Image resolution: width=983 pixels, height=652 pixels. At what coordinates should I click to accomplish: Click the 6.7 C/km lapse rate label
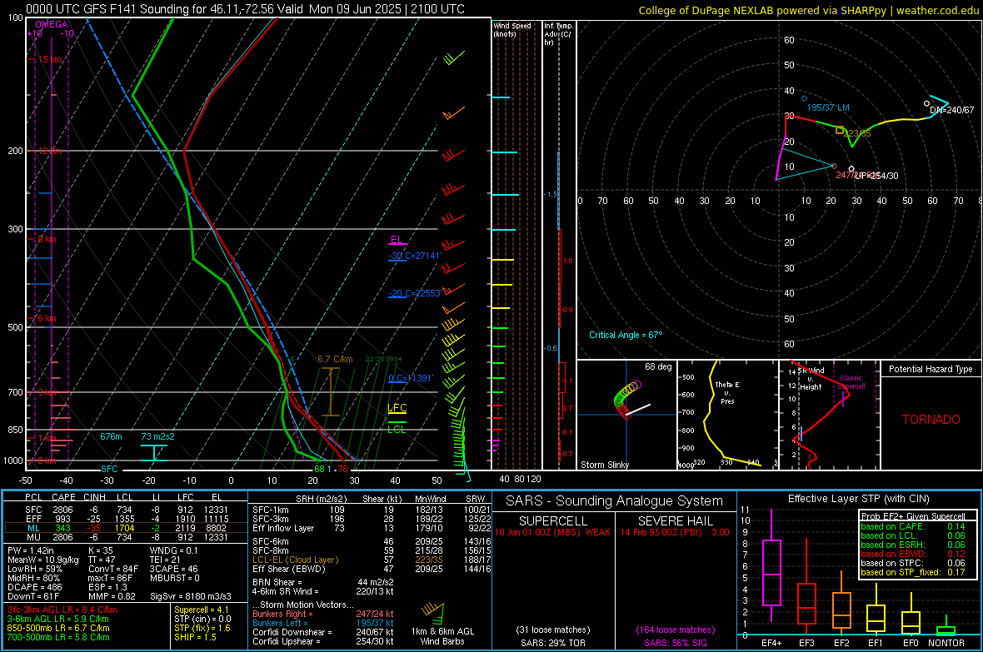[335, 359]
